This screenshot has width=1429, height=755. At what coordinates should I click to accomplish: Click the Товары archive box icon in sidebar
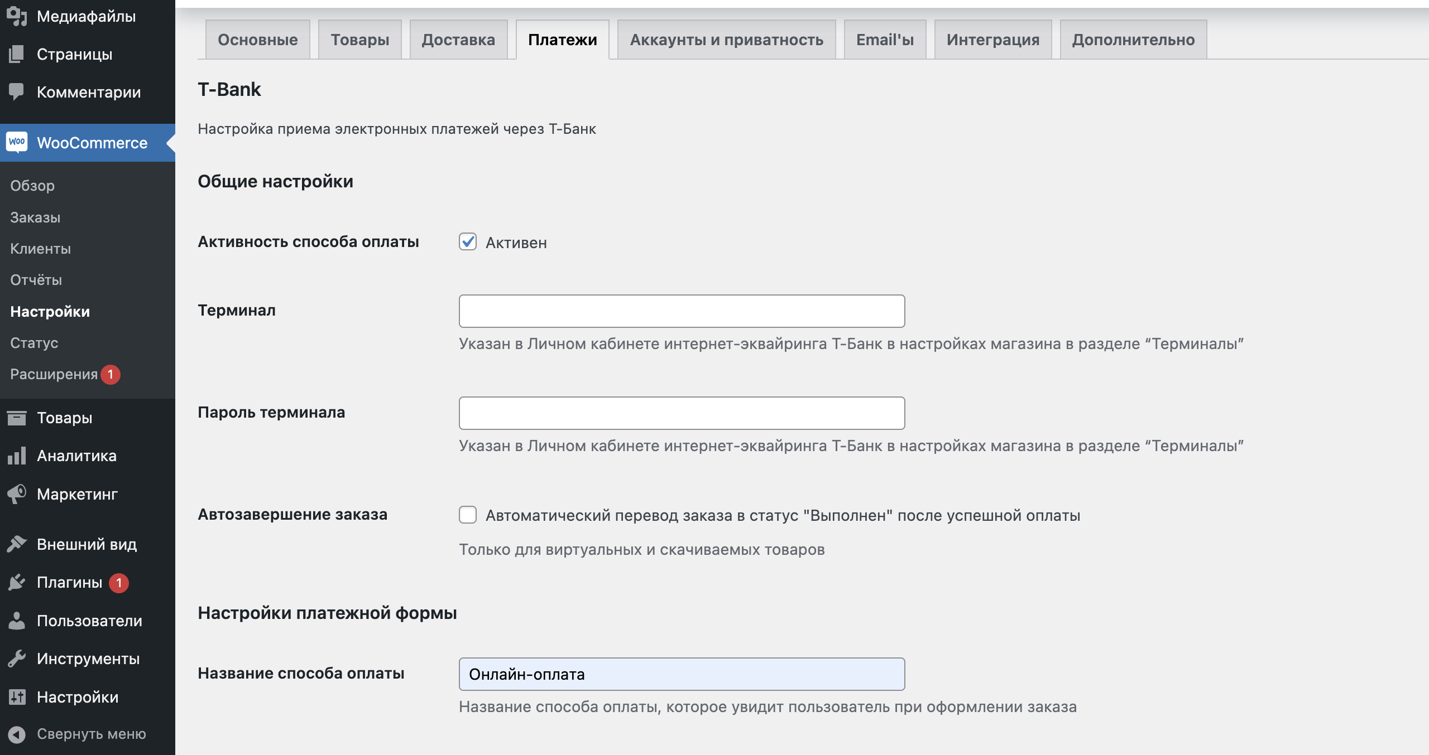point(17,418)
